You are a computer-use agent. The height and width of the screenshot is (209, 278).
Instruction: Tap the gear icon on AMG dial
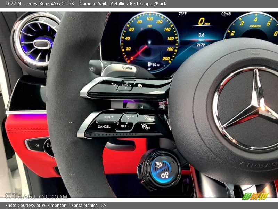[165, 174]
